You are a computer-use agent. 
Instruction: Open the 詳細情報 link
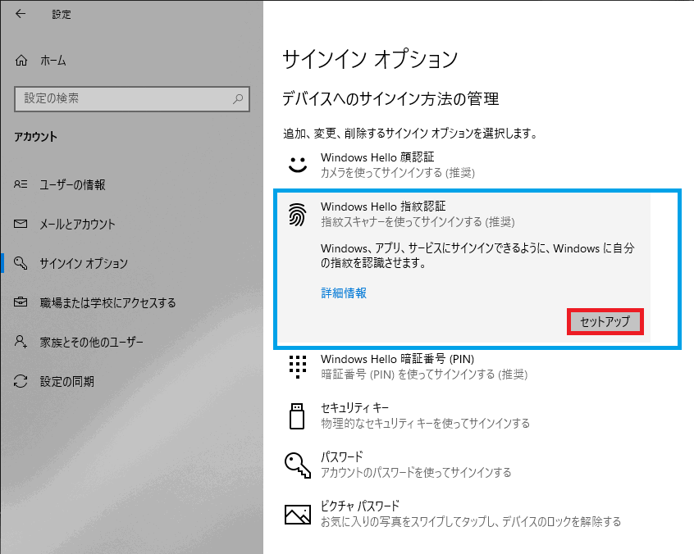tap(344, 293)
